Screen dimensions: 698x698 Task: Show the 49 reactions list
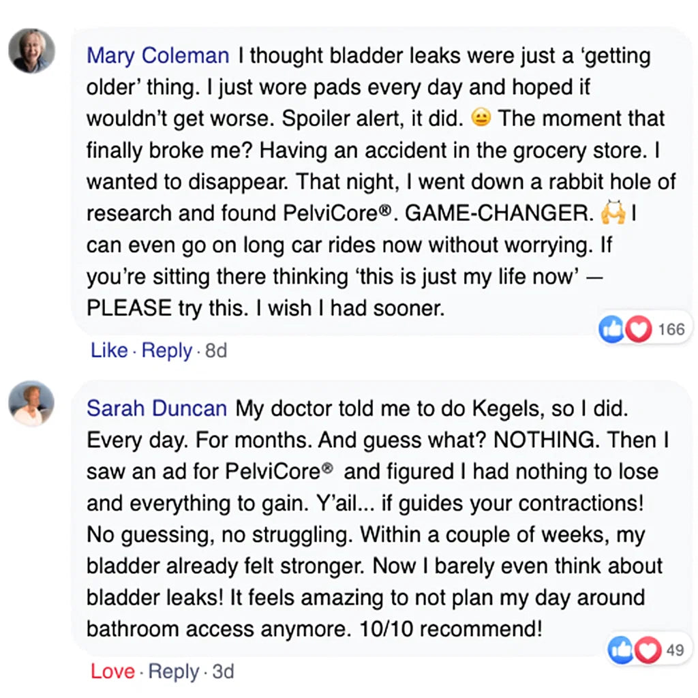pyautogui.click(x=675, y=650)
